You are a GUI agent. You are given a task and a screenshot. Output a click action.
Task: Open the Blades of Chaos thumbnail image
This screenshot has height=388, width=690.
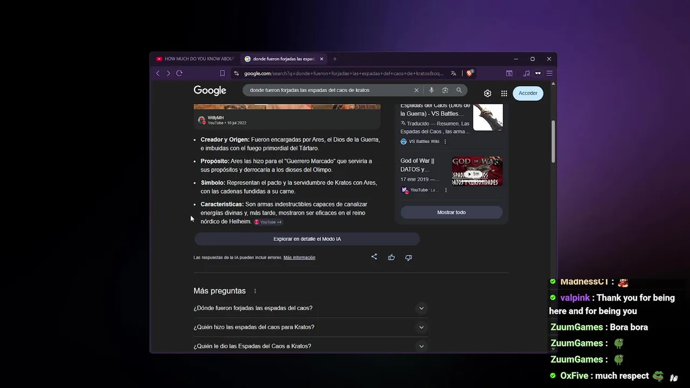(488, 117)
